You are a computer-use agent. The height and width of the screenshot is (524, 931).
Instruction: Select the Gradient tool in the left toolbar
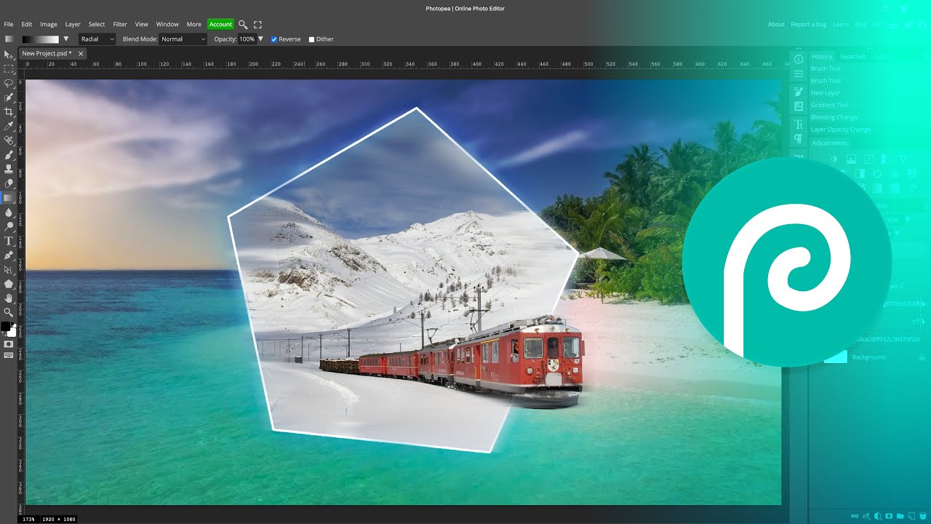click(x=9, y=197)
